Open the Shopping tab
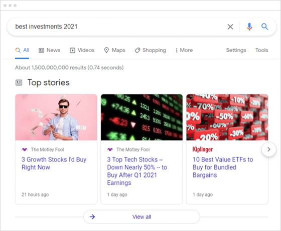This screenshot has height=231, width=281. pyautogui.click(x=151, y=50)
